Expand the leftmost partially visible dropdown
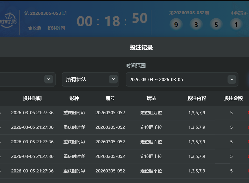The image size is (249, 183). click(x=48, y=79)
